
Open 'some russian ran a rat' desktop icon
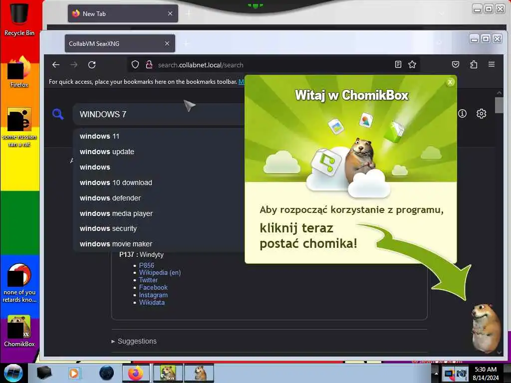(x=19, y=127)
